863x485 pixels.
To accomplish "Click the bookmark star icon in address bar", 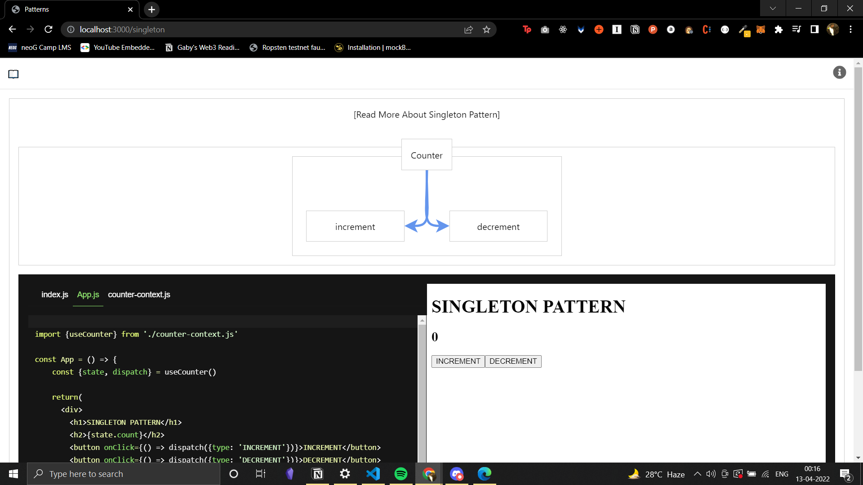I will [x=486, y=30].
